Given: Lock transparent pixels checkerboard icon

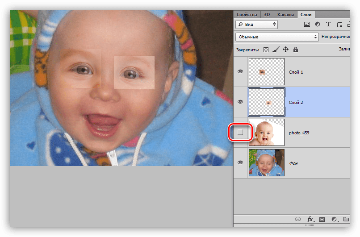Looking at the screenshot, I should (x=266, y=50).
